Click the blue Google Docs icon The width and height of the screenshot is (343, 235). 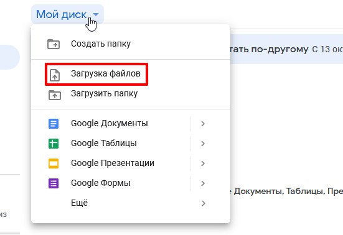click(54, 124)
